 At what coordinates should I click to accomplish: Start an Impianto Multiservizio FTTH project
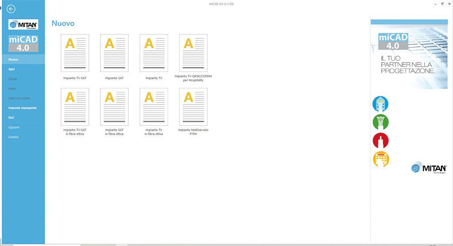(193, 107)
